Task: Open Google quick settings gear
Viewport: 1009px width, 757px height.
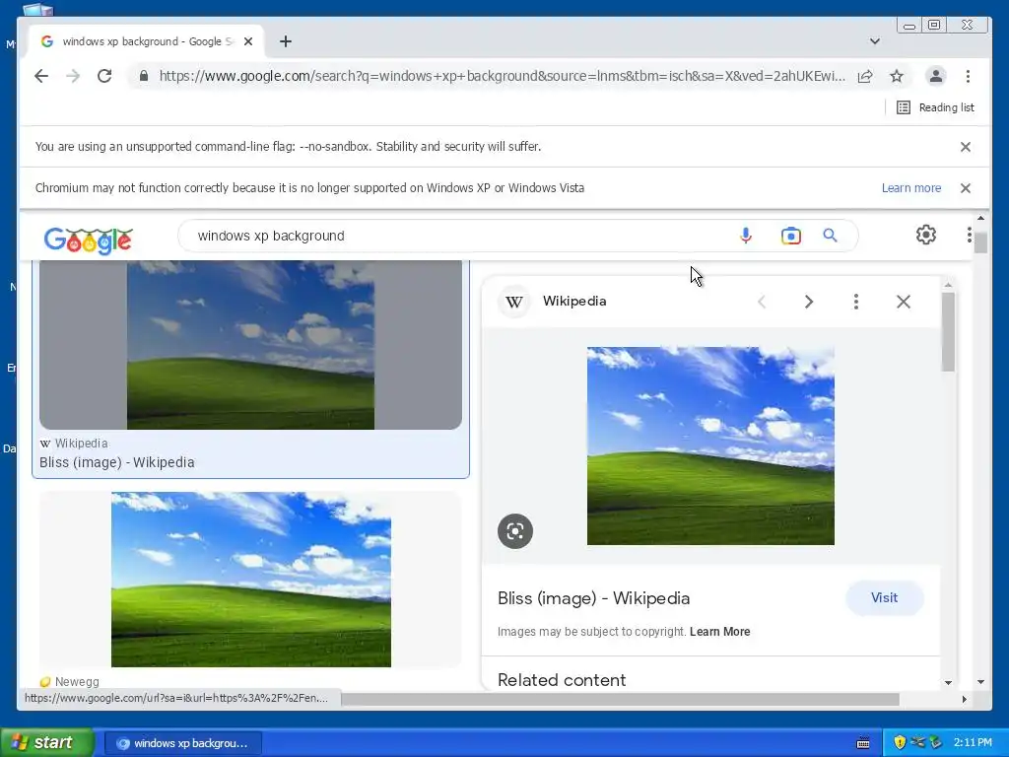Action: point(926,235)
